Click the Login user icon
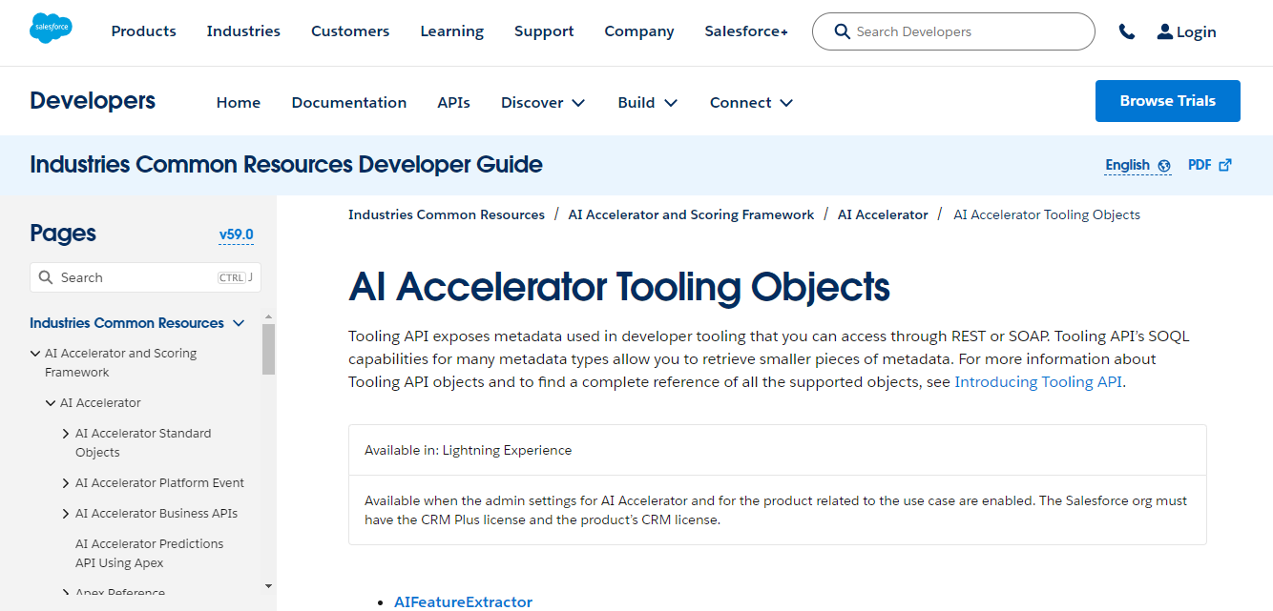Image resolution: width=1273 pixels, height=611 pixels. click(1165, 31)
